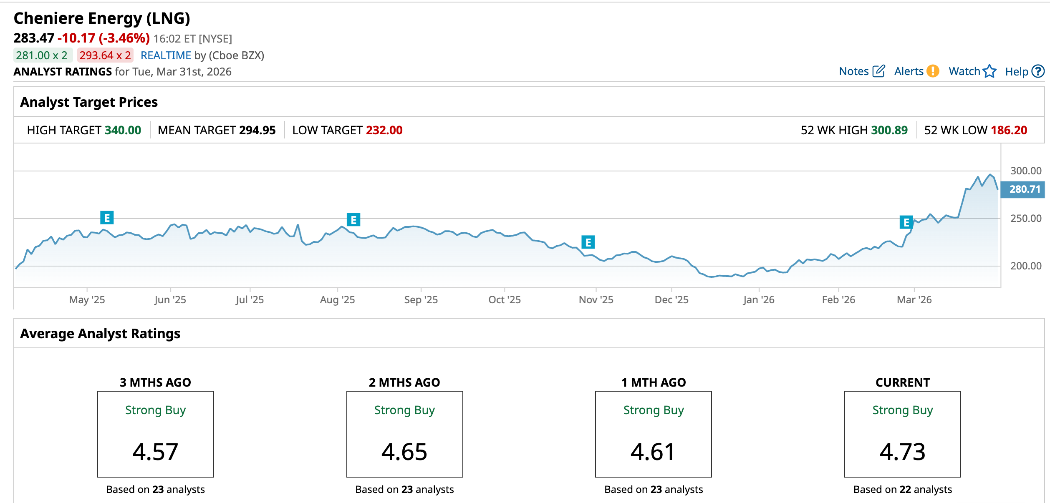The image size is (1050, 503).
Task: Click the Watch star icon
Action: point(989,71)
